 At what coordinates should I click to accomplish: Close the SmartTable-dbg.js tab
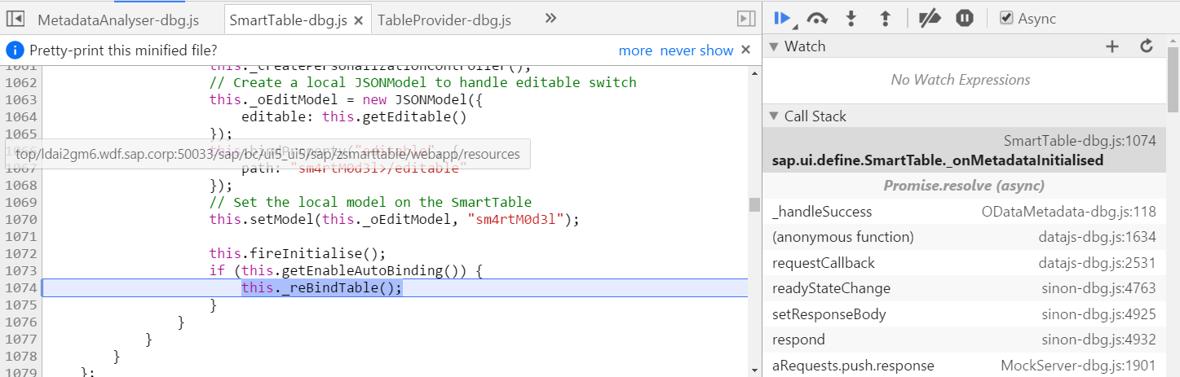point(359,20)
